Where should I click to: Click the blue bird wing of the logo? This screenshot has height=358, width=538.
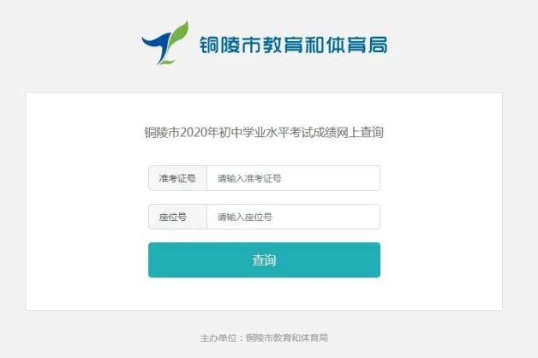pyautogui.click(x=156, y=43)
